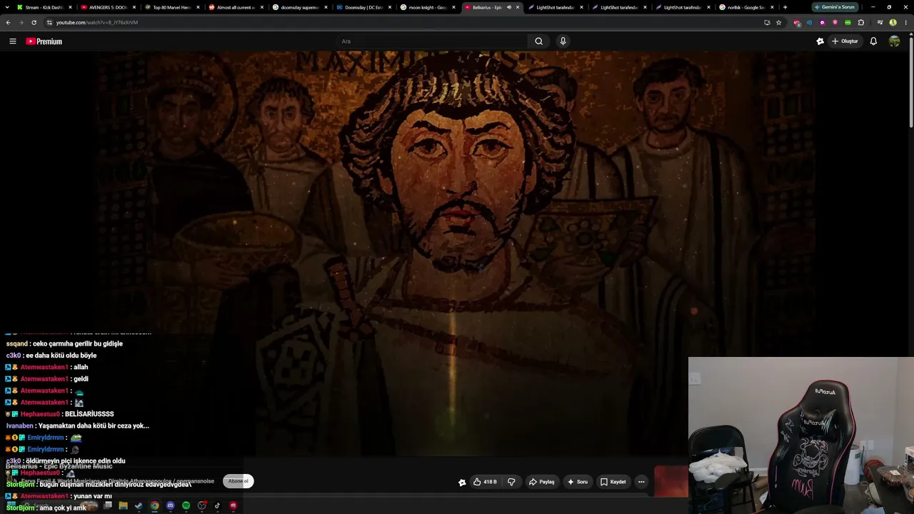Open the Chrome profile avatar in the toolbar

point(893,22)
